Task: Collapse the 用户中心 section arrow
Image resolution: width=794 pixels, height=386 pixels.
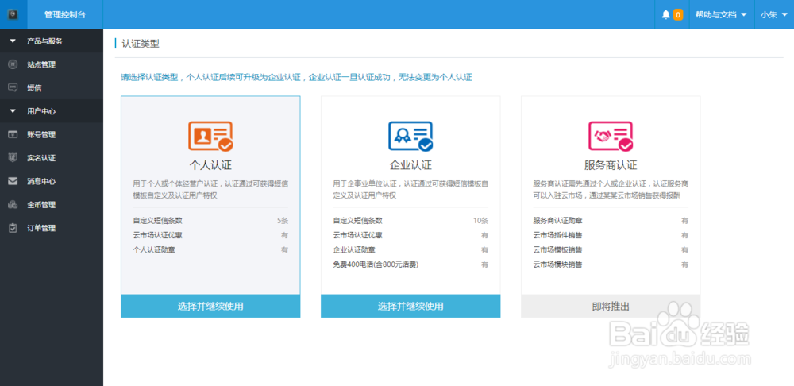Action: coord(13,111)
